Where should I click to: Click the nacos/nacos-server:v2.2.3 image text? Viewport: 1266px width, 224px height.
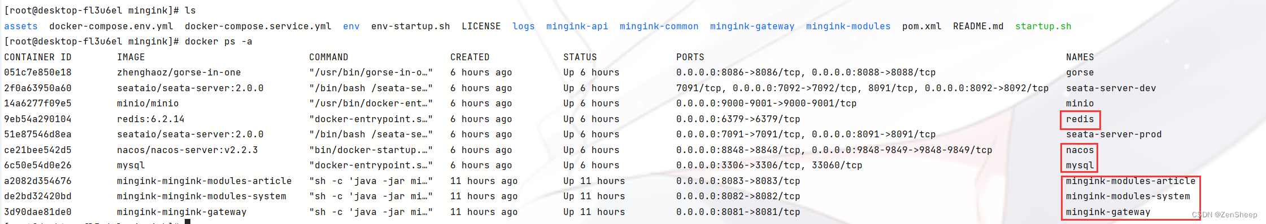pos(187,150)
